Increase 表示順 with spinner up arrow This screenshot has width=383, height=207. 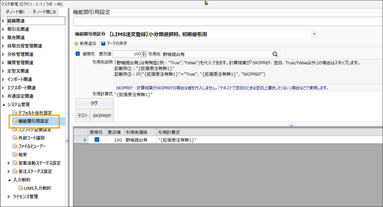pyautogui.click(x=144, y=53)
